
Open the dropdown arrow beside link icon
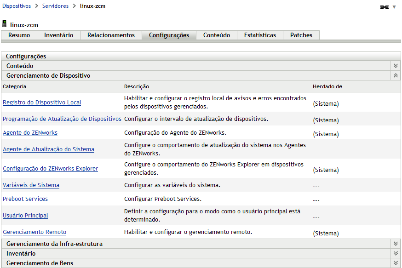394,7
